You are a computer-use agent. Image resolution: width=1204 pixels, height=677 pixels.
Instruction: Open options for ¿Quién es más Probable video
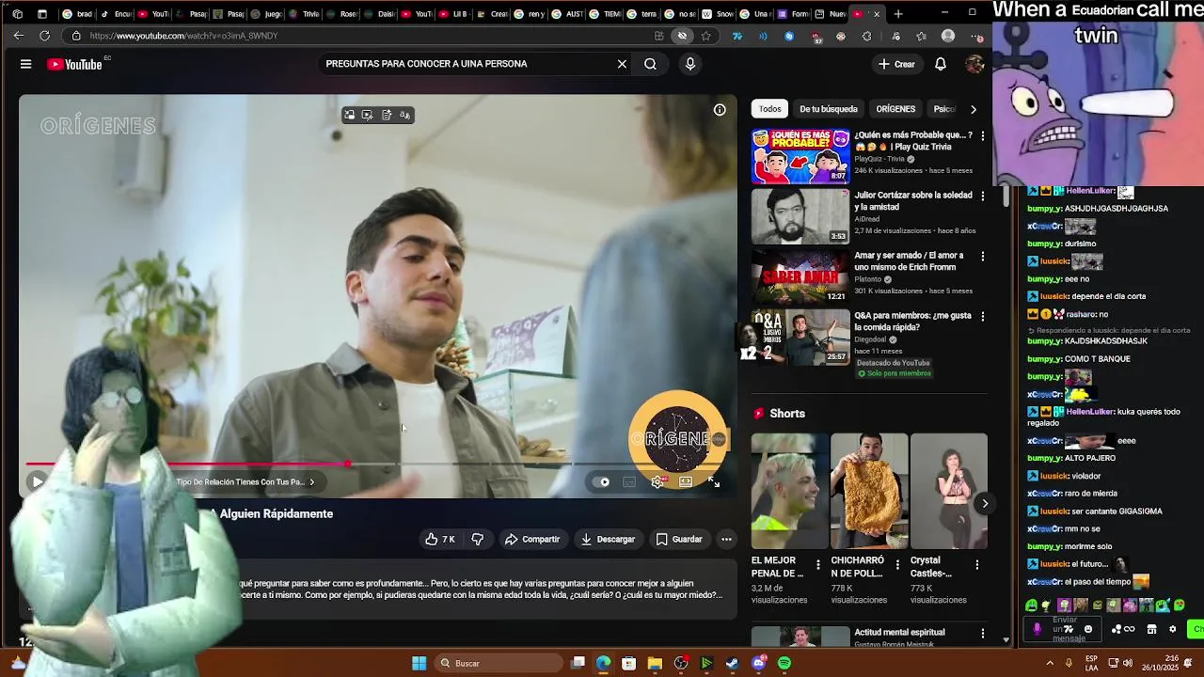[983, 136]
